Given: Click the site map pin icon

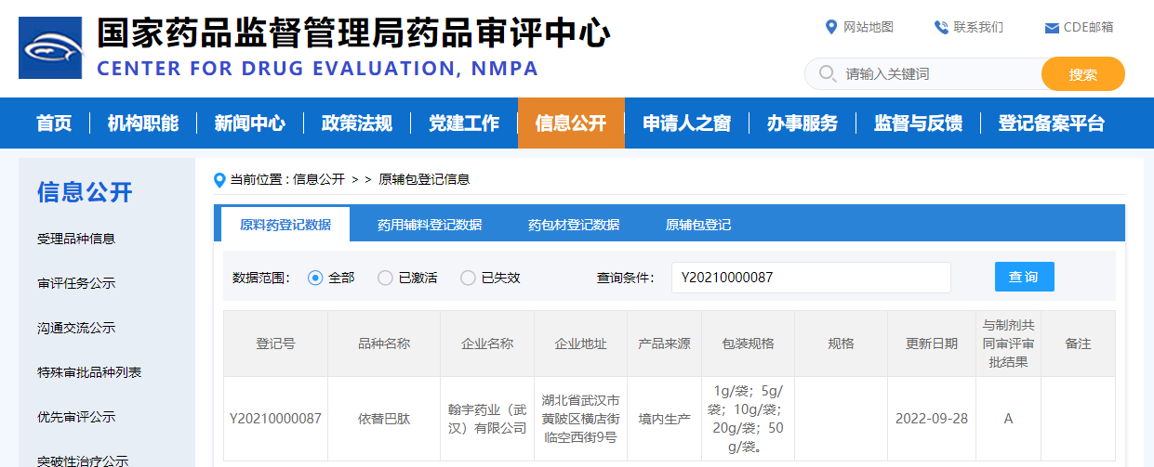Looking at the screenshot, I should click(x=831, y=27).
